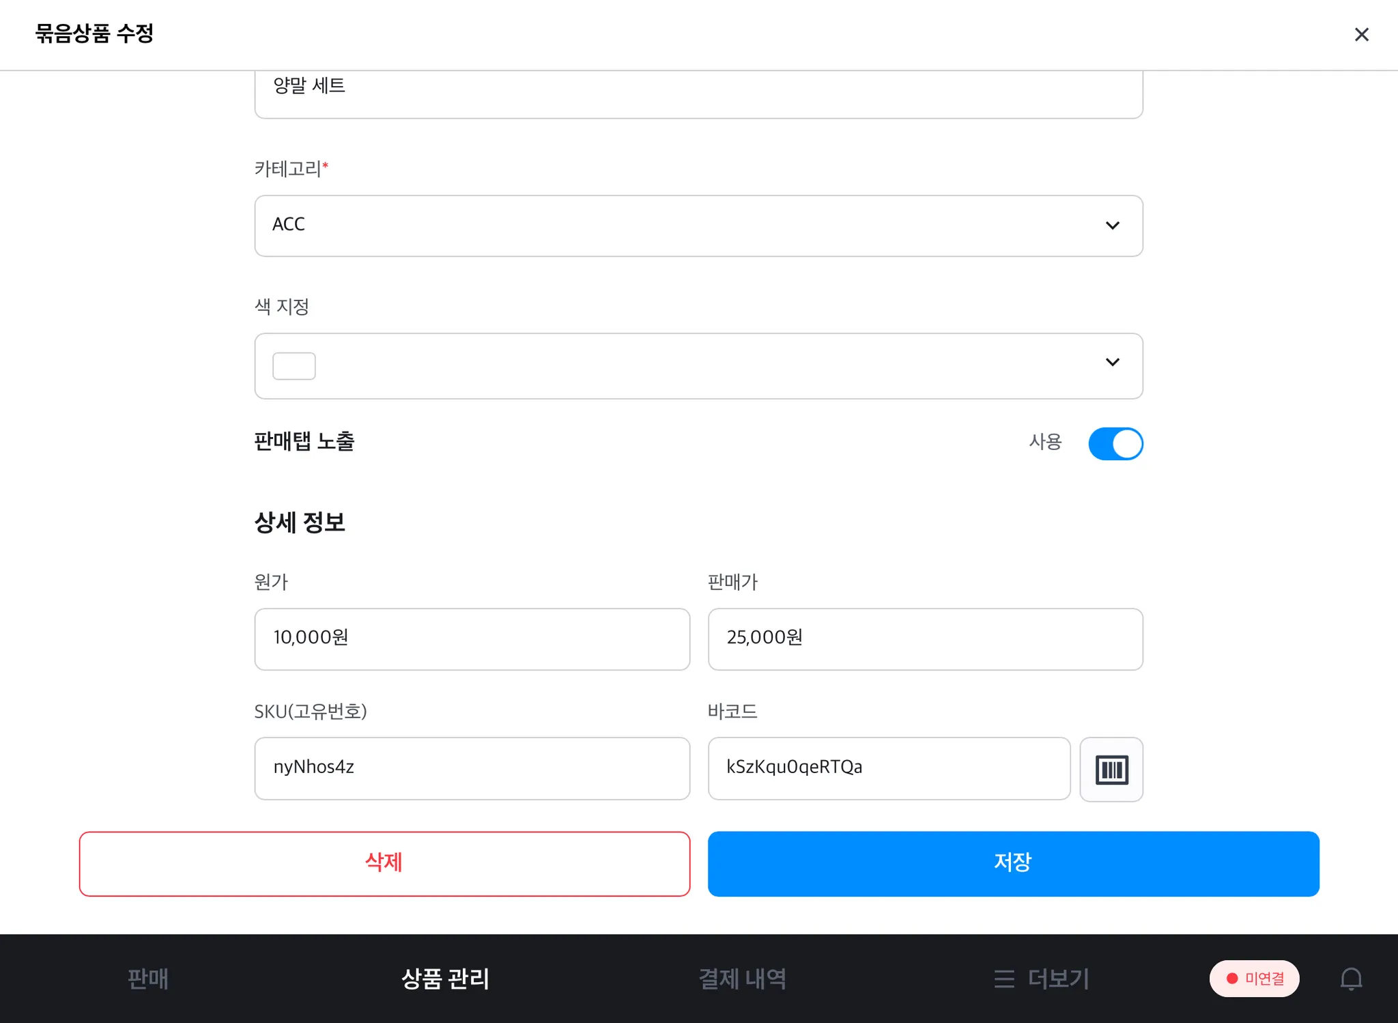This screenshot has height=1023, width=1398.
Task: Click the barcode scan icon button
Action: [1111, 769]
